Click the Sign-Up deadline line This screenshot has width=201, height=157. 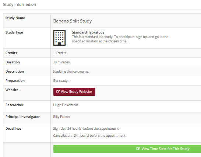(86, 129)
